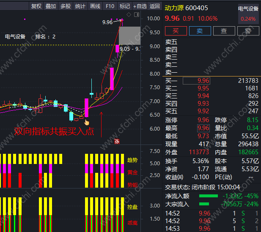Click the 排名：2 sector rank label
Viewport: 261px width, 232px height.
click(45, 37)
